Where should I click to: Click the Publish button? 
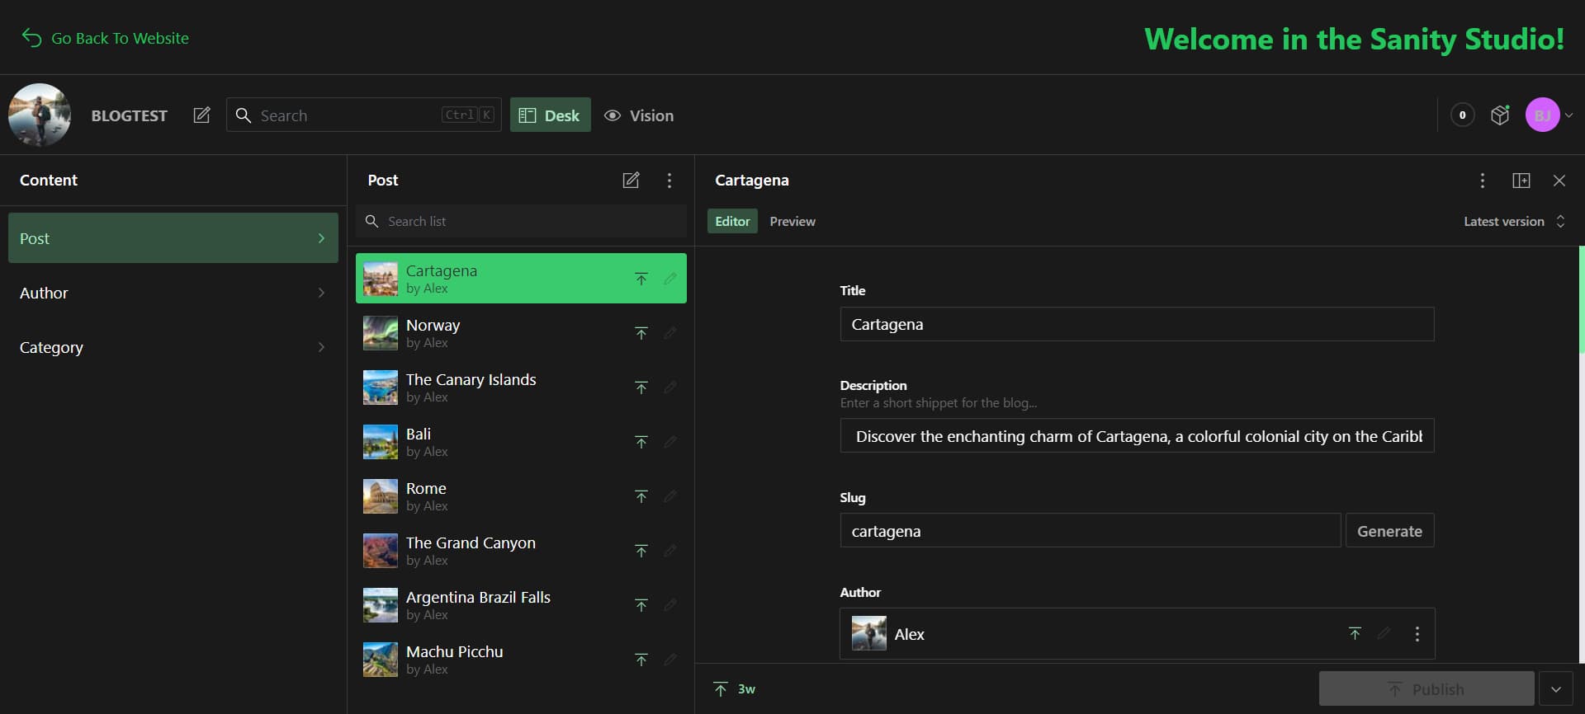pyautogui.click(x=1426, y=689)
